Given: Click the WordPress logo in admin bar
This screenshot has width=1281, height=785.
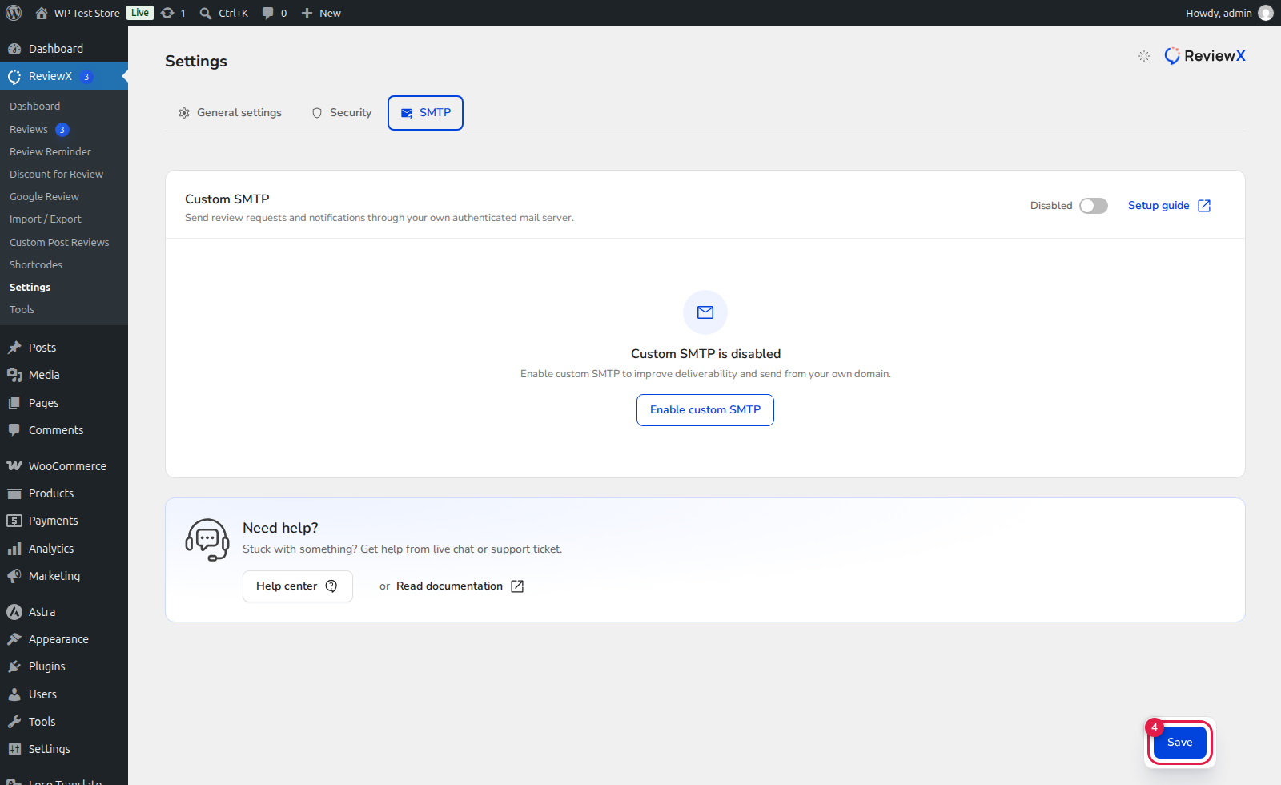Looking at the screenshot, I should pos(14,13).
